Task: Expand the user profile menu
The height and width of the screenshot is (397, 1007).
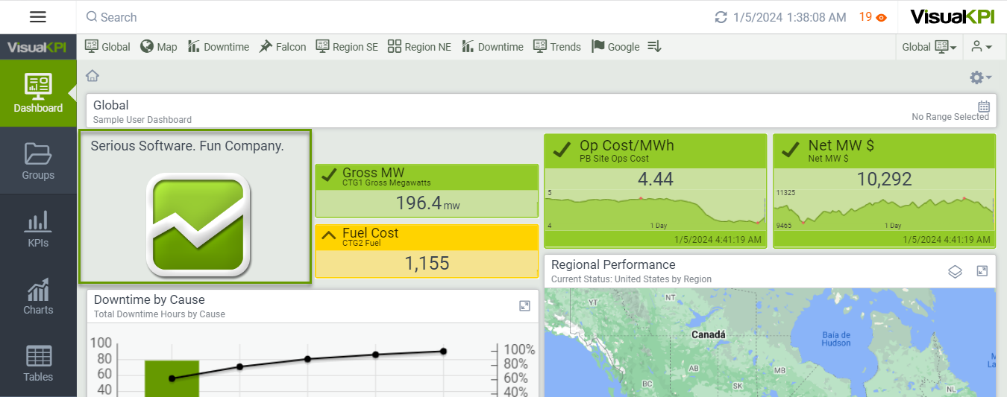Action: click(981, 47)
